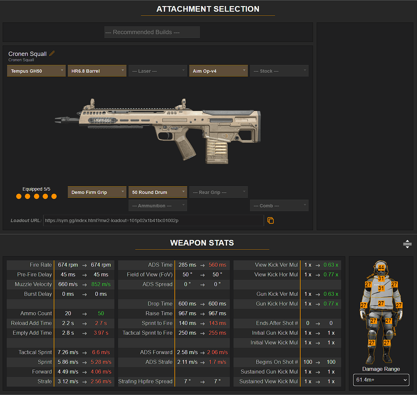Viewport: 417px width, 395px height.
Task: Click the Empty Add Time 3.97 s value
Action: (x=101, y=333)
